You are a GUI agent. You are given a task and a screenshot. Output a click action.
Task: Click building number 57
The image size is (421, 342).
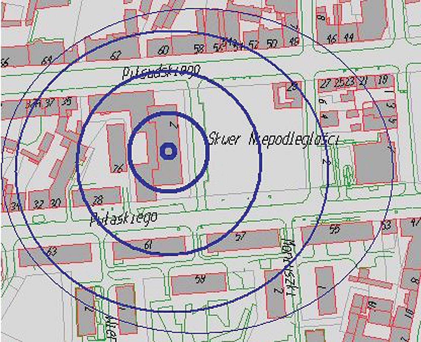pyautogui.click(x=240, y=237)
